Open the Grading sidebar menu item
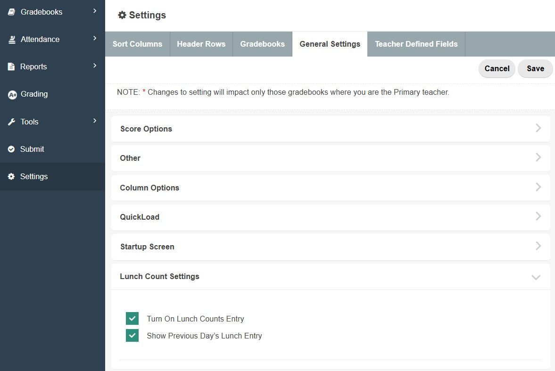555x371 pixels. (52, 94)
